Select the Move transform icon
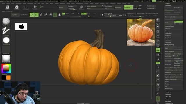186x104 pixels. point(41,15)
